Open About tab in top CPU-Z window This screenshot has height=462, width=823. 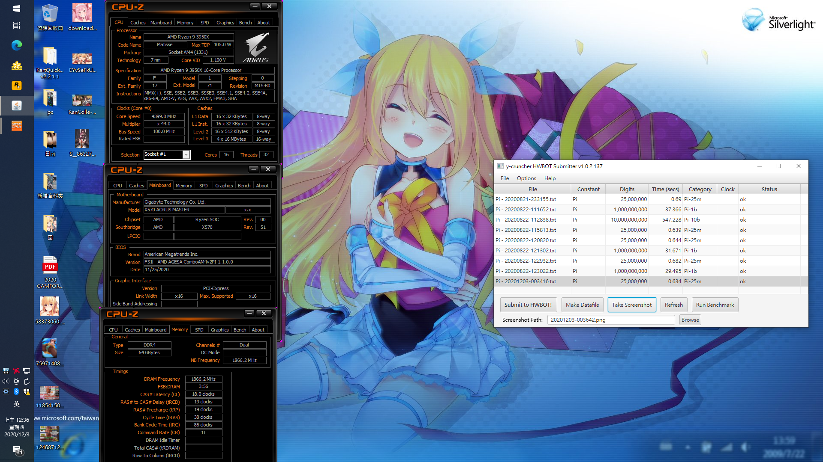click(264, 23)
